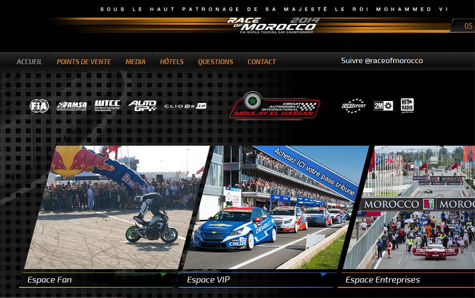475x298 pixels.
Task: Click the countdown number 05
Action: click(468, 26)
